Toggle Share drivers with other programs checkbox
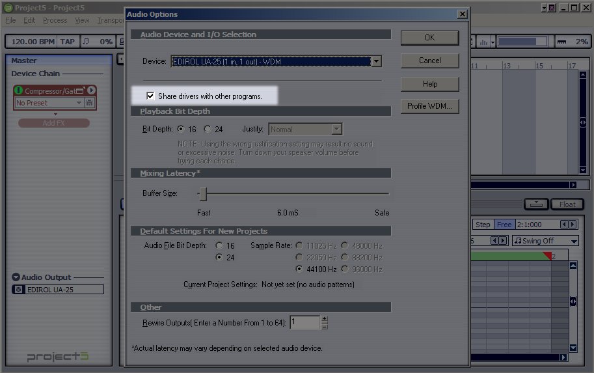The width and height of the screenshot is (594, 373). pyautogui.click(x=150, y=96)
